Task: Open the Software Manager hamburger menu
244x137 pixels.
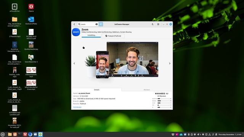Action: point(158,24)
